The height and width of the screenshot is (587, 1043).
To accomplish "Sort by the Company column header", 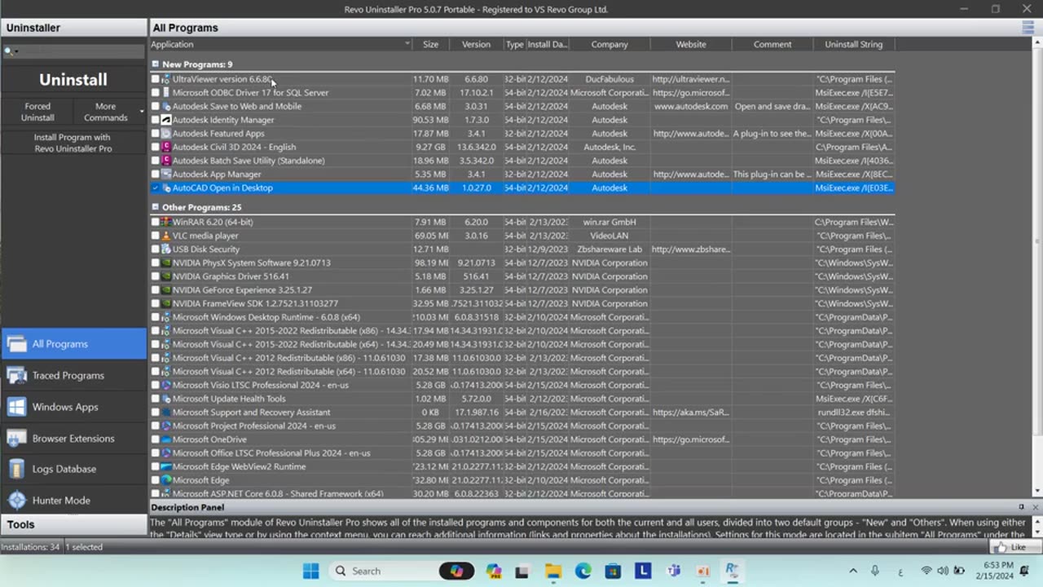I will coord(610,44).
